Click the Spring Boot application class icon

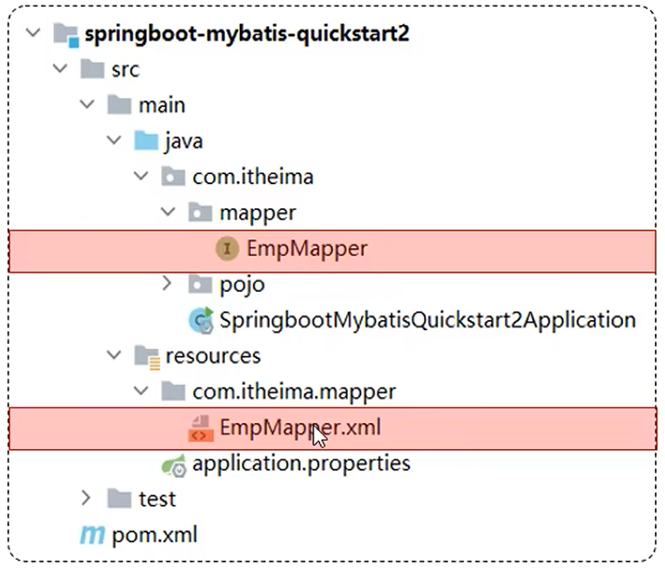(201, 321)
